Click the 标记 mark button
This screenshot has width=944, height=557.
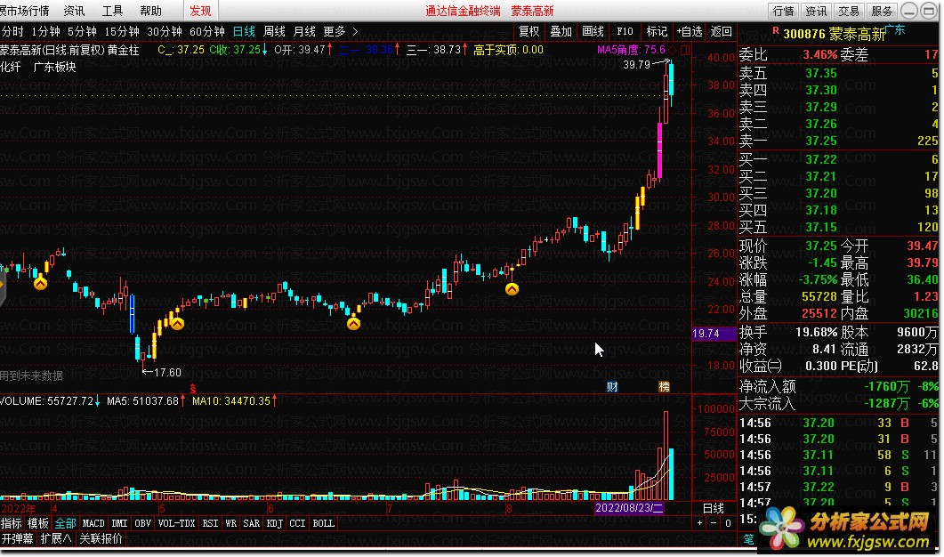[657, 31]
